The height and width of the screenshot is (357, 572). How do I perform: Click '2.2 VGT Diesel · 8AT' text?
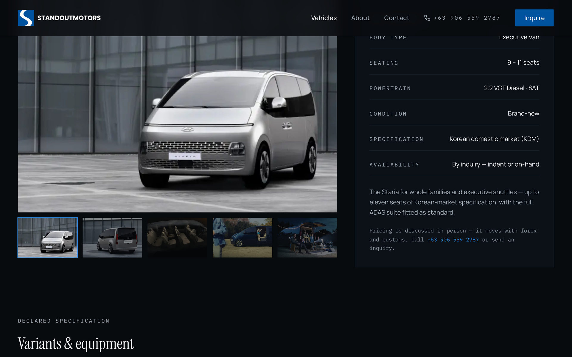[512, 88]
